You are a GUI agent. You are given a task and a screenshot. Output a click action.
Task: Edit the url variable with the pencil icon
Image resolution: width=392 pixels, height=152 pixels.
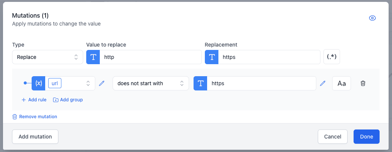tap(102, 83)
